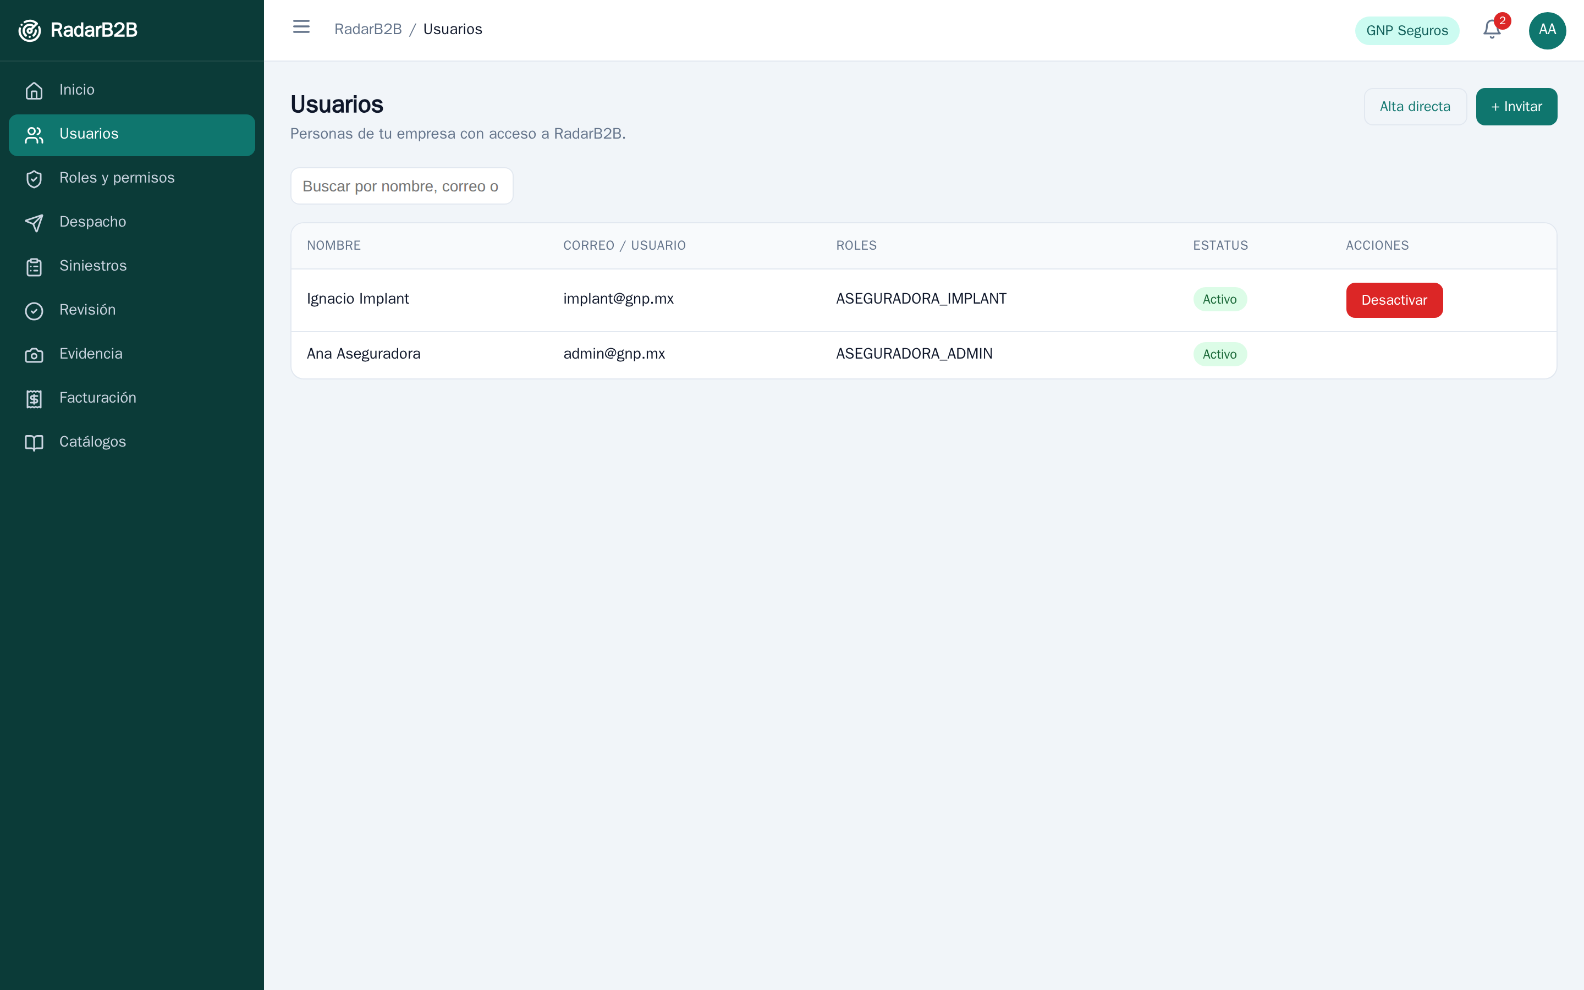Click the Usuarios page heading
Screen dimensions: 1584x990
(x=337, y=105)
